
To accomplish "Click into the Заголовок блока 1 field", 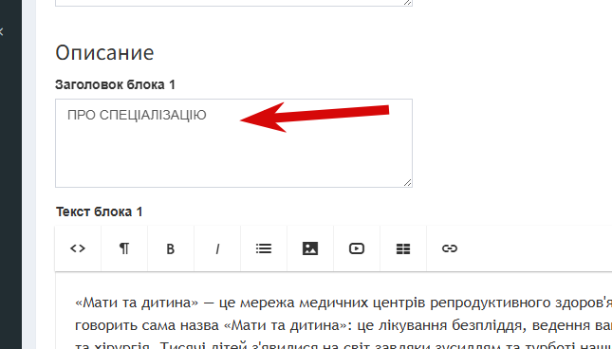I will (233, 143).
